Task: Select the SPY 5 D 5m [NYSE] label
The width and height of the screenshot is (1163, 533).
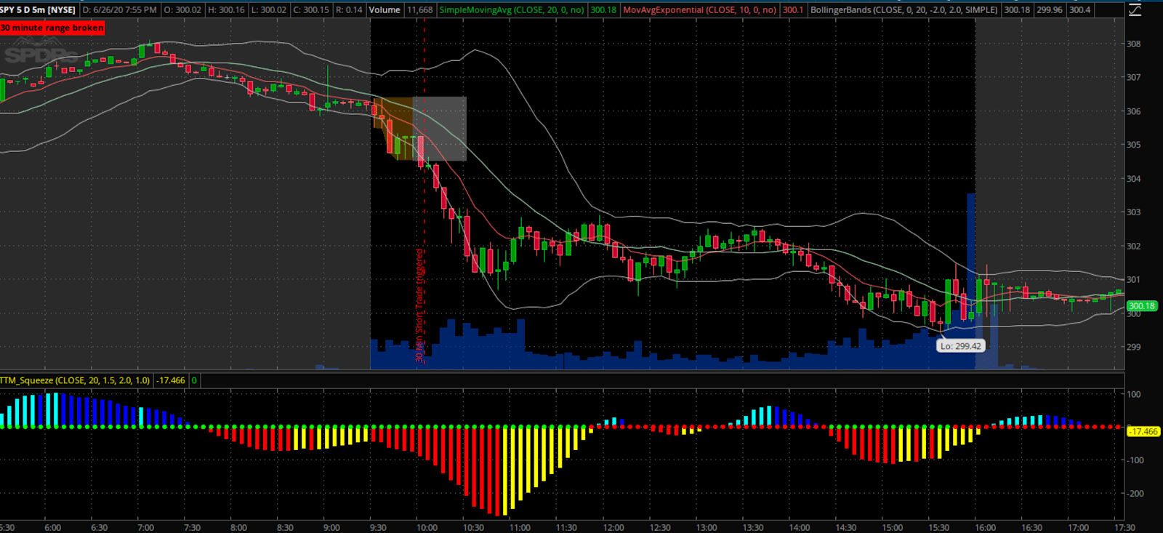Action: [38, 10]
